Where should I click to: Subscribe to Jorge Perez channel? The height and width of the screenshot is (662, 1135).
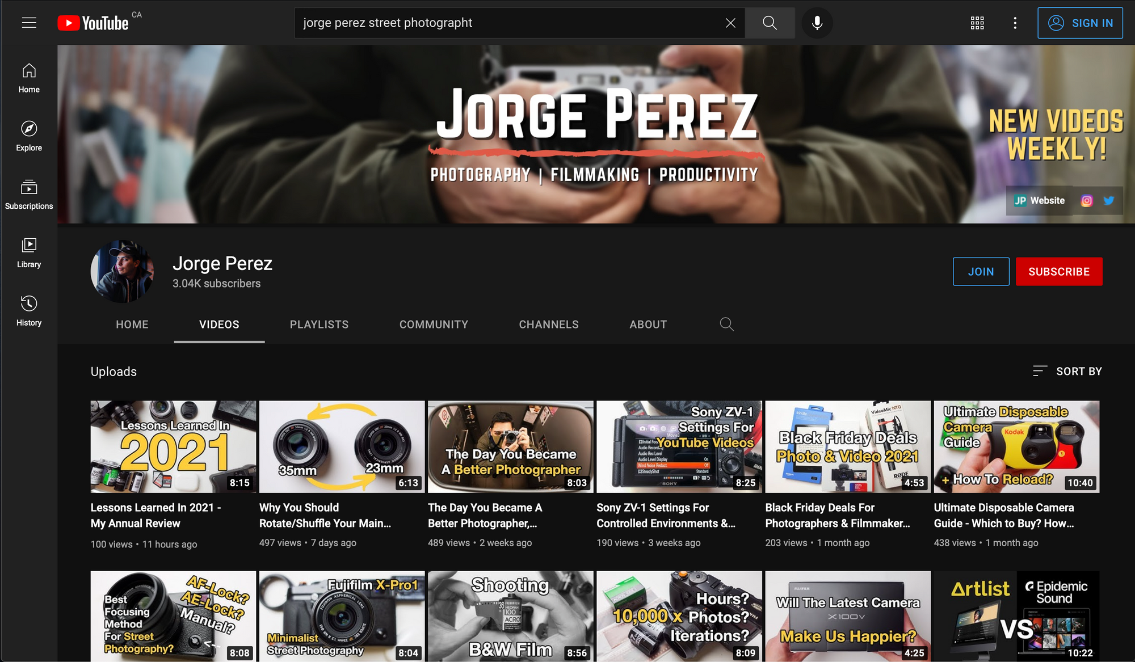pos(1059,271)
